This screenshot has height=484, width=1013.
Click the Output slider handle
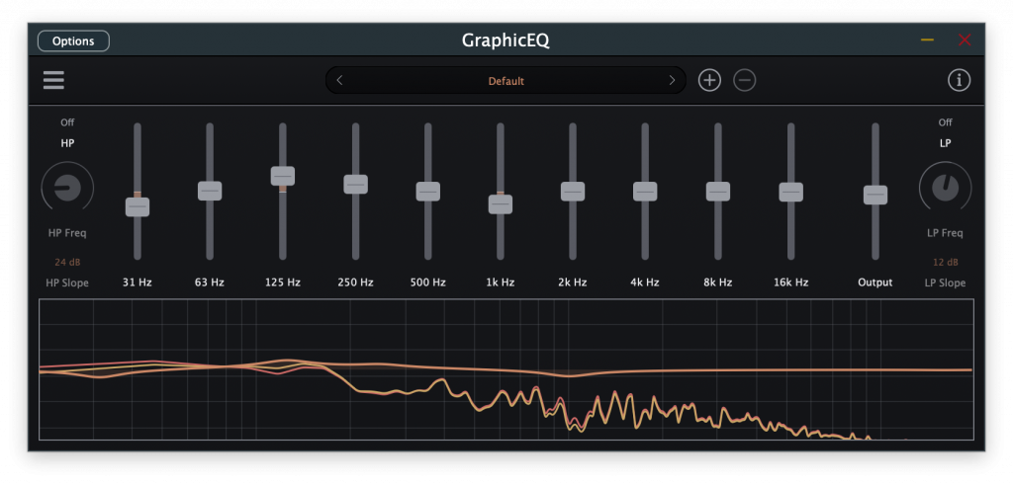click(x=875, y=195)
